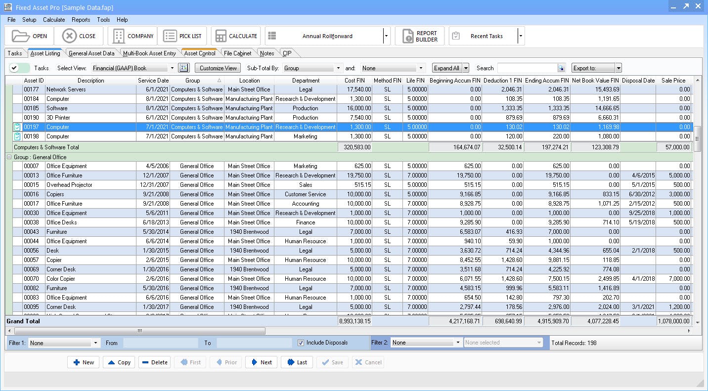Click the grid view icon next to Select View
Screen dimensions: 708x391
[183, 68]
